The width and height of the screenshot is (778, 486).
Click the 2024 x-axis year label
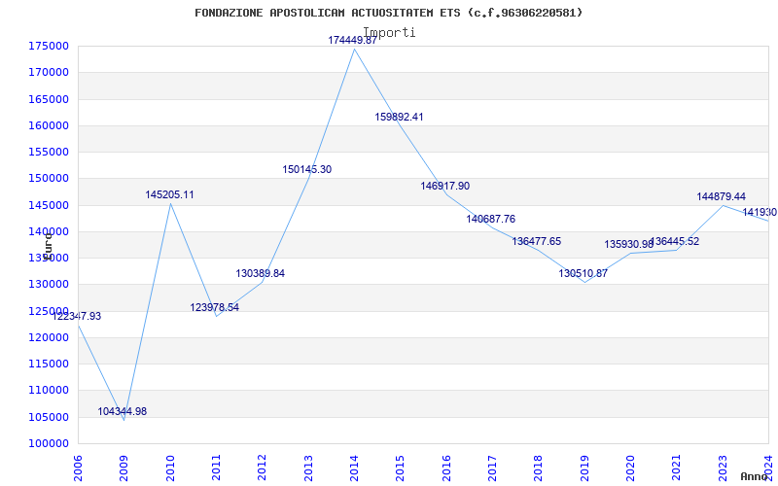pos(768,468)
